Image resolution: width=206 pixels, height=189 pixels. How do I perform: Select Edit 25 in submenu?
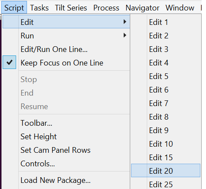(x=165, y=184)
